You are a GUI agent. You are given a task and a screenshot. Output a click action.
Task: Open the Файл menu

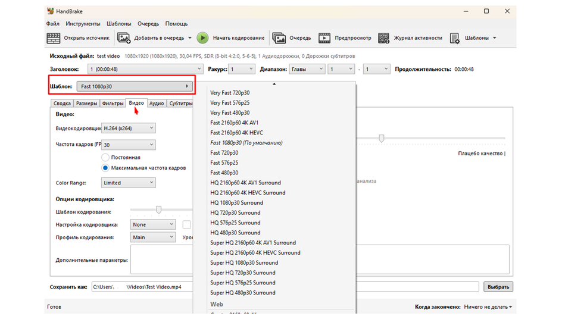pos(53,24)
